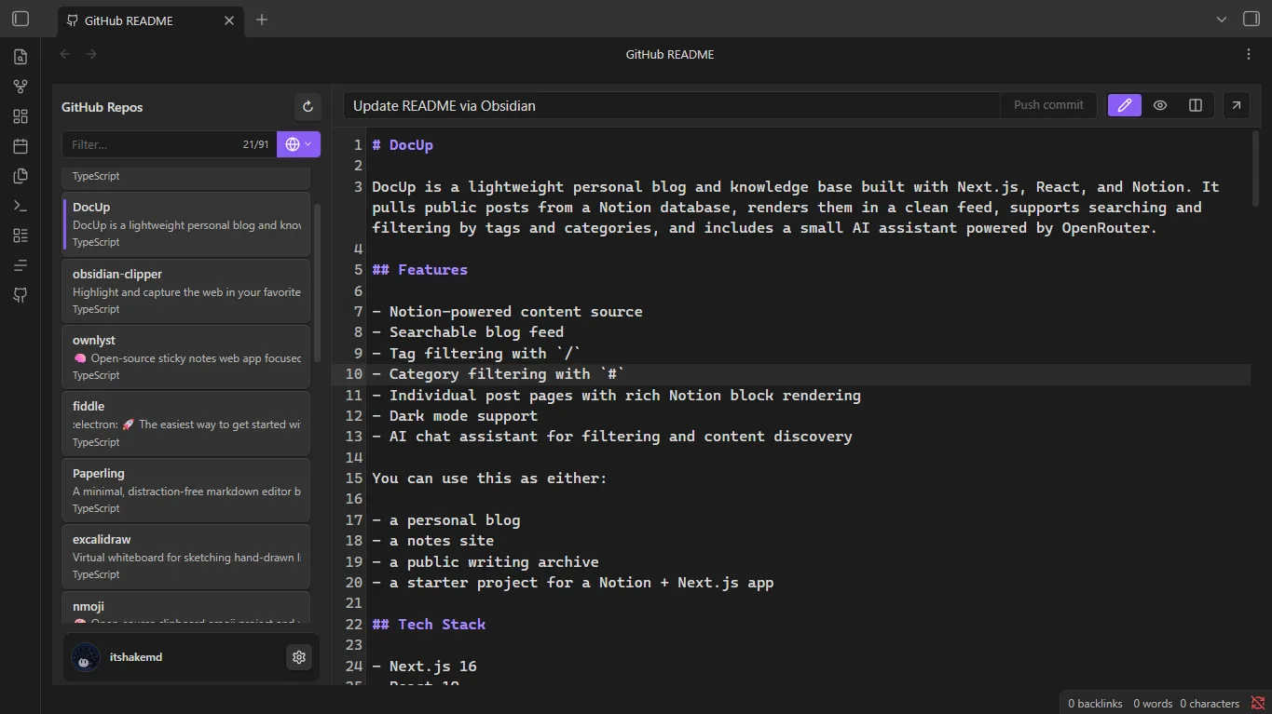The width and height of the screenshot is (1272, 714).
Task: Select the fiddle repository
Action: 186,424
